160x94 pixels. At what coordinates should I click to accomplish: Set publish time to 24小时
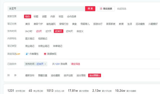pos(29,31)
